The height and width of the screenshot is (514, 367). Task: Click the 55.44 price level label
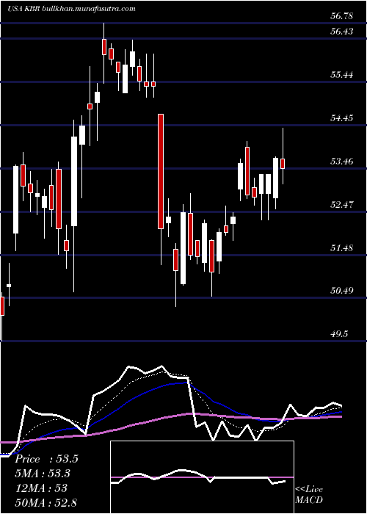tap(342, 75)
